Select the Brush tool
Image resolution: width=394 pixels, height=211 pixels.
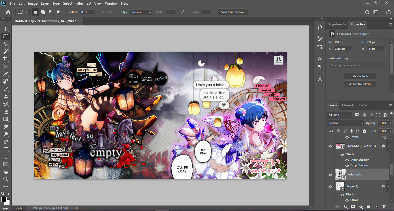(5, 89)
